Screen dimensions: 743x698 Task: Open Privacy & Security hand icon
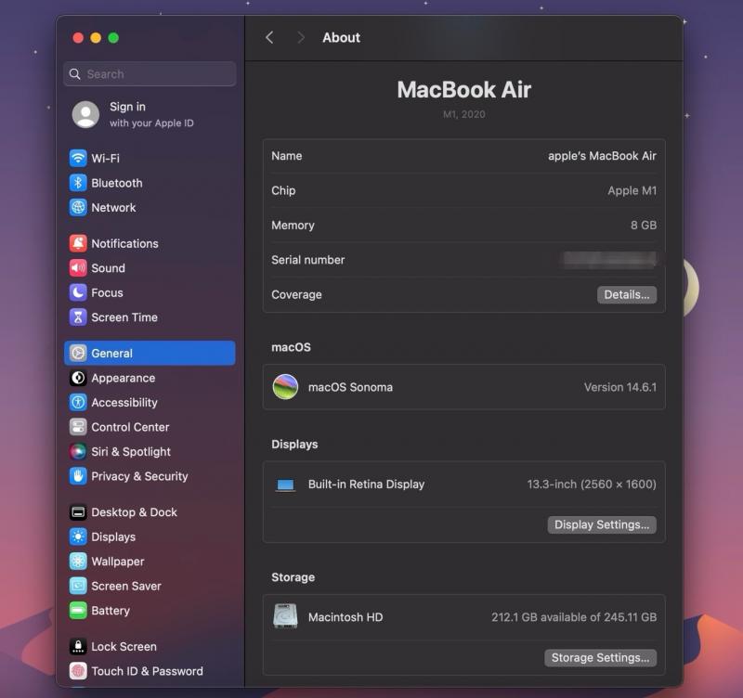(78, 476)
